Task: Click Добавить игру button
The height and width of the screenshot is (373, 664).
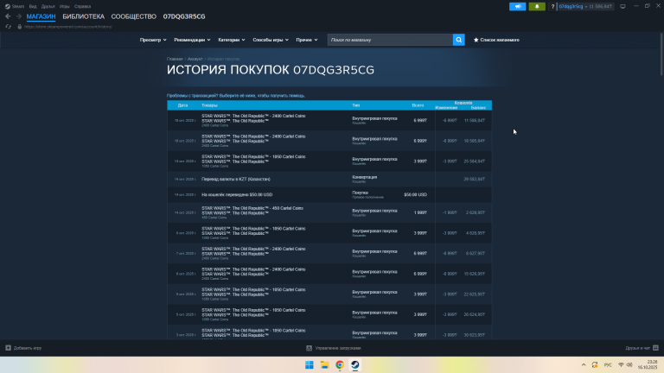Action: (28, 348)
